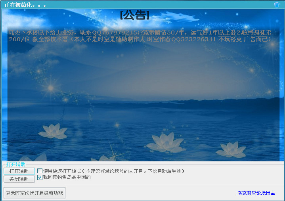Click the [公告] heading text
Viewport: 285px width, 201px height.
(x=135, y=15)
